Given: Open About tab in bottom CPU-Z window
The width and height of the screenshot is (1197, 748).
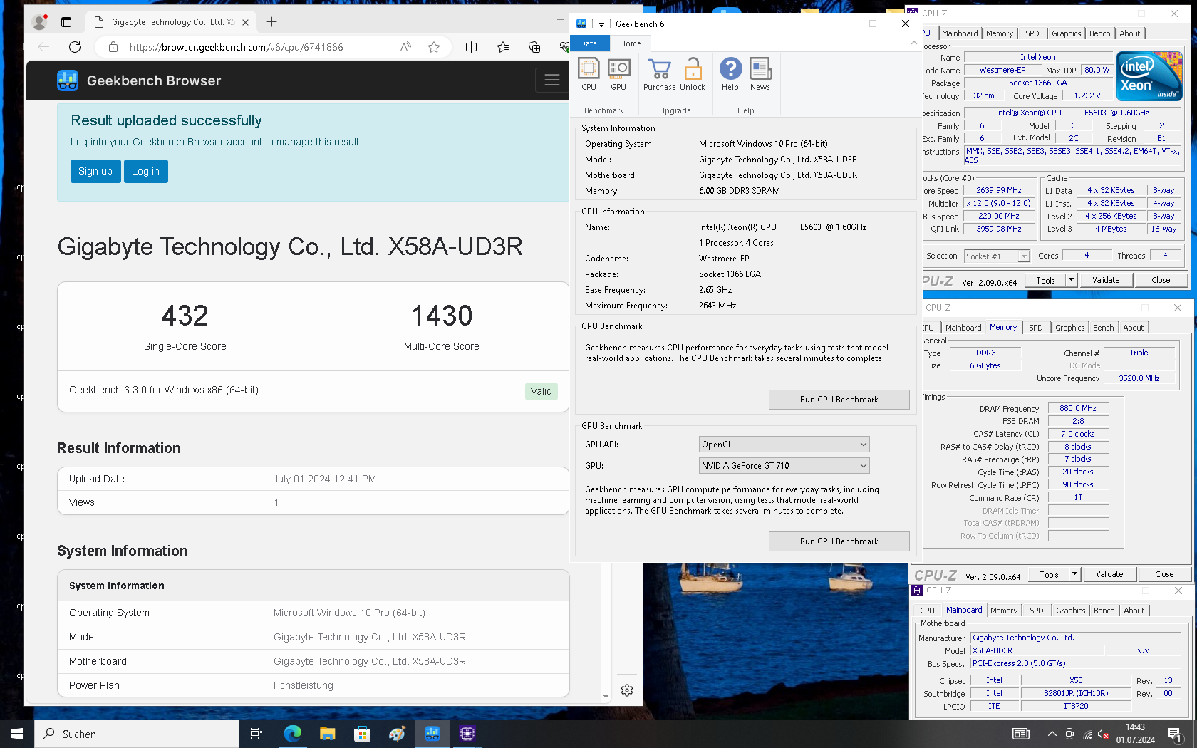Looking at the screenshot, I should [1134, 611].
